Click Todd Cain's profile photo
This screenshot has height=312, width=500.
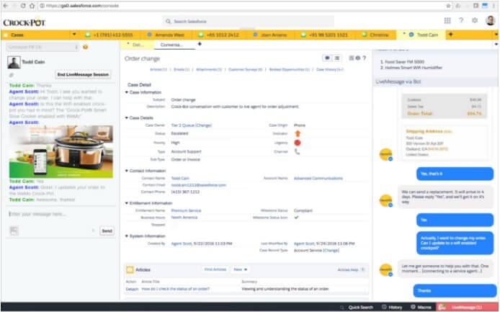(14, 63)
